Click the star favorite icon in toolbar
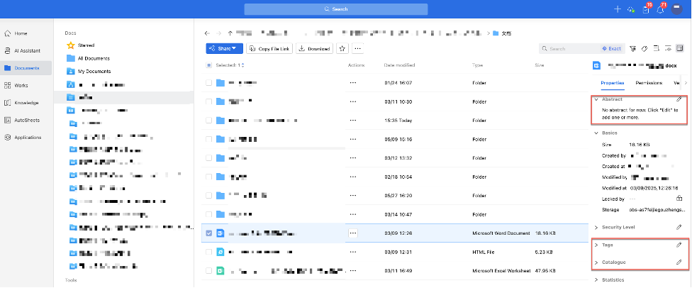 click(342, 48)
